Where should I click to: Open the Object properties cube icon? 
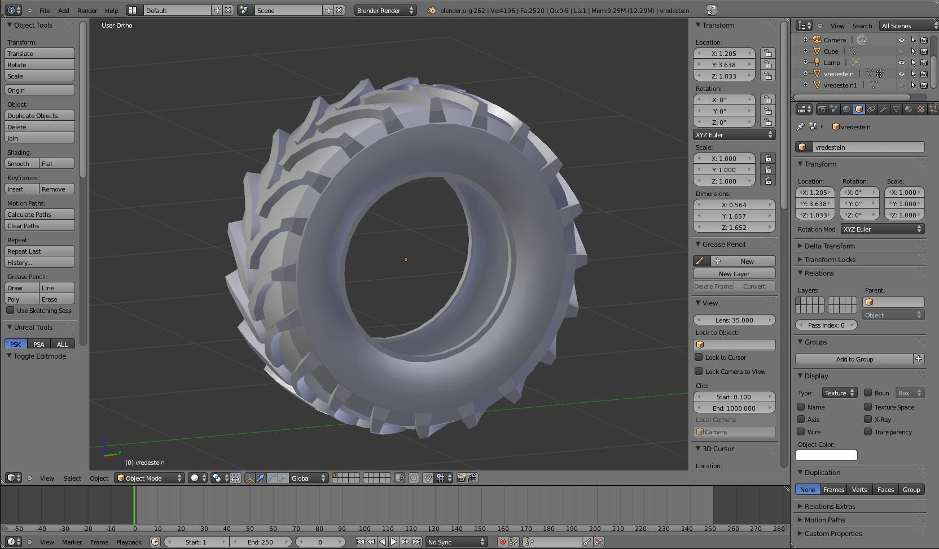[859, 109]
